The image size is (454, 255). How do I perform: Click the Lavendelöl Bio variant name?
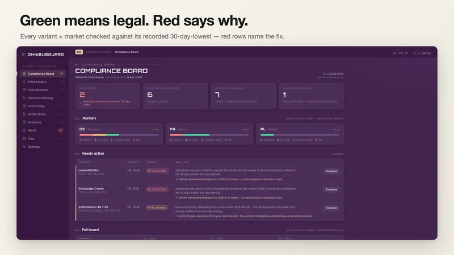tap(89, 171)
